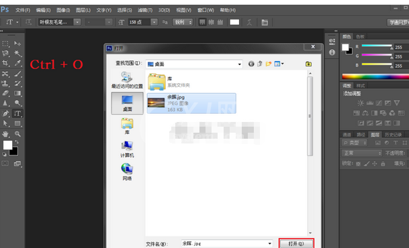Open layer filter 类型 dropdown
Image resolution: width=409 pixels, height=248 pixels.
(x=354, y=143)
